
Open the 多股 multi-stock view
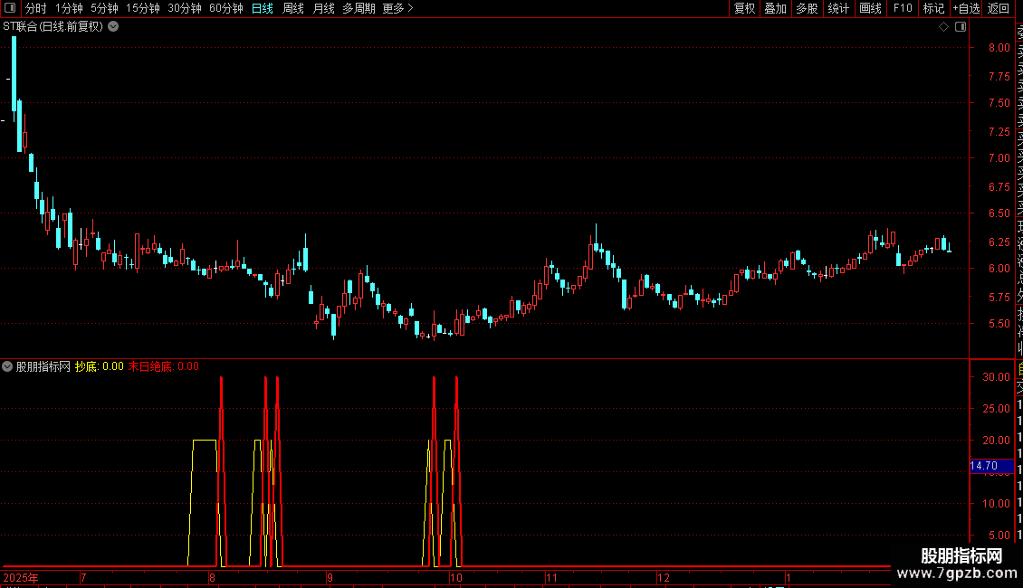click(807, 8)
